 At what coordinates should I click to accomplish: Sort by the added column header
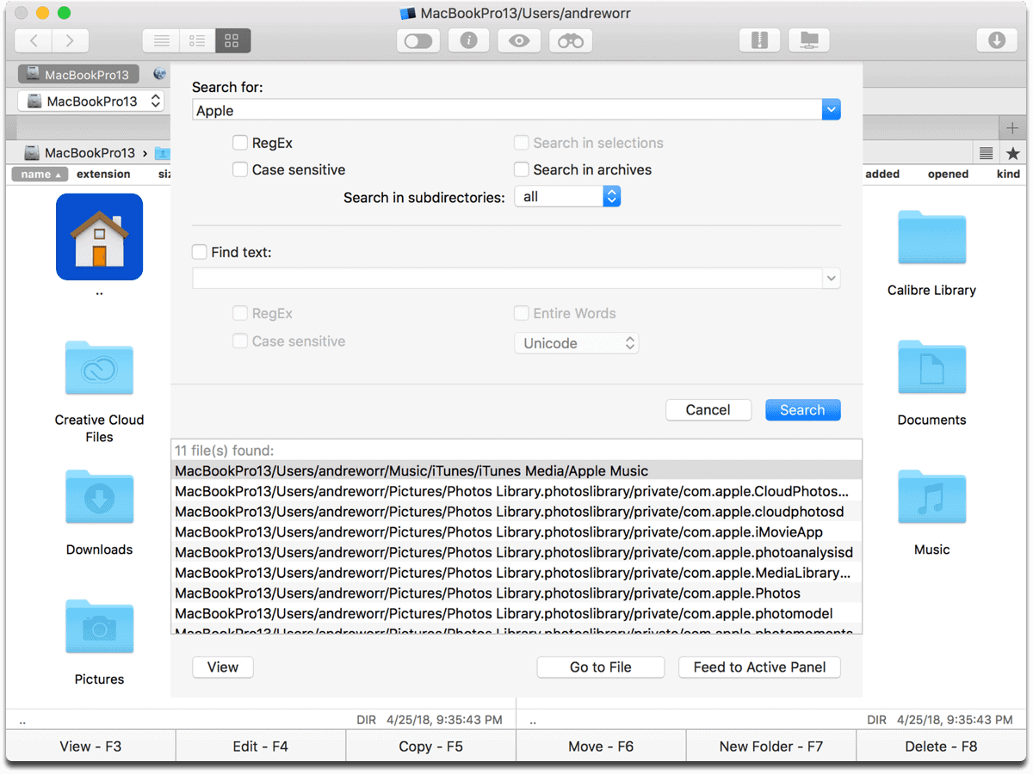pos(882,174)
